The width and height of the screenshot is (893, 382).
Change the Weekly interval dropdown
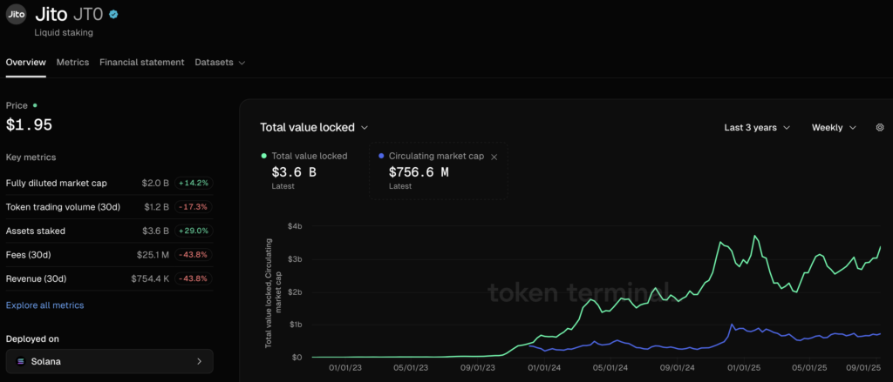click(834, 127)
